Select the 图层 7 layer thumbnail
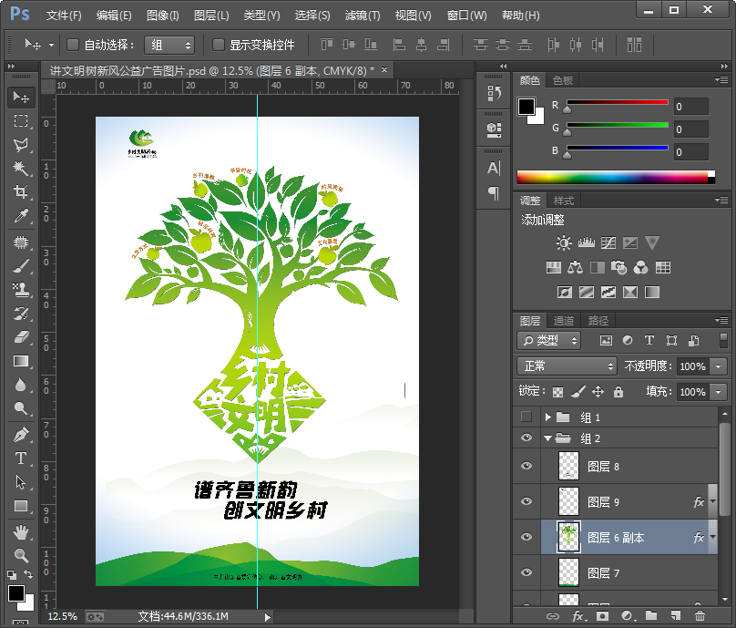The height and width of the screenshot is (628, 736). tap(568, 572)
